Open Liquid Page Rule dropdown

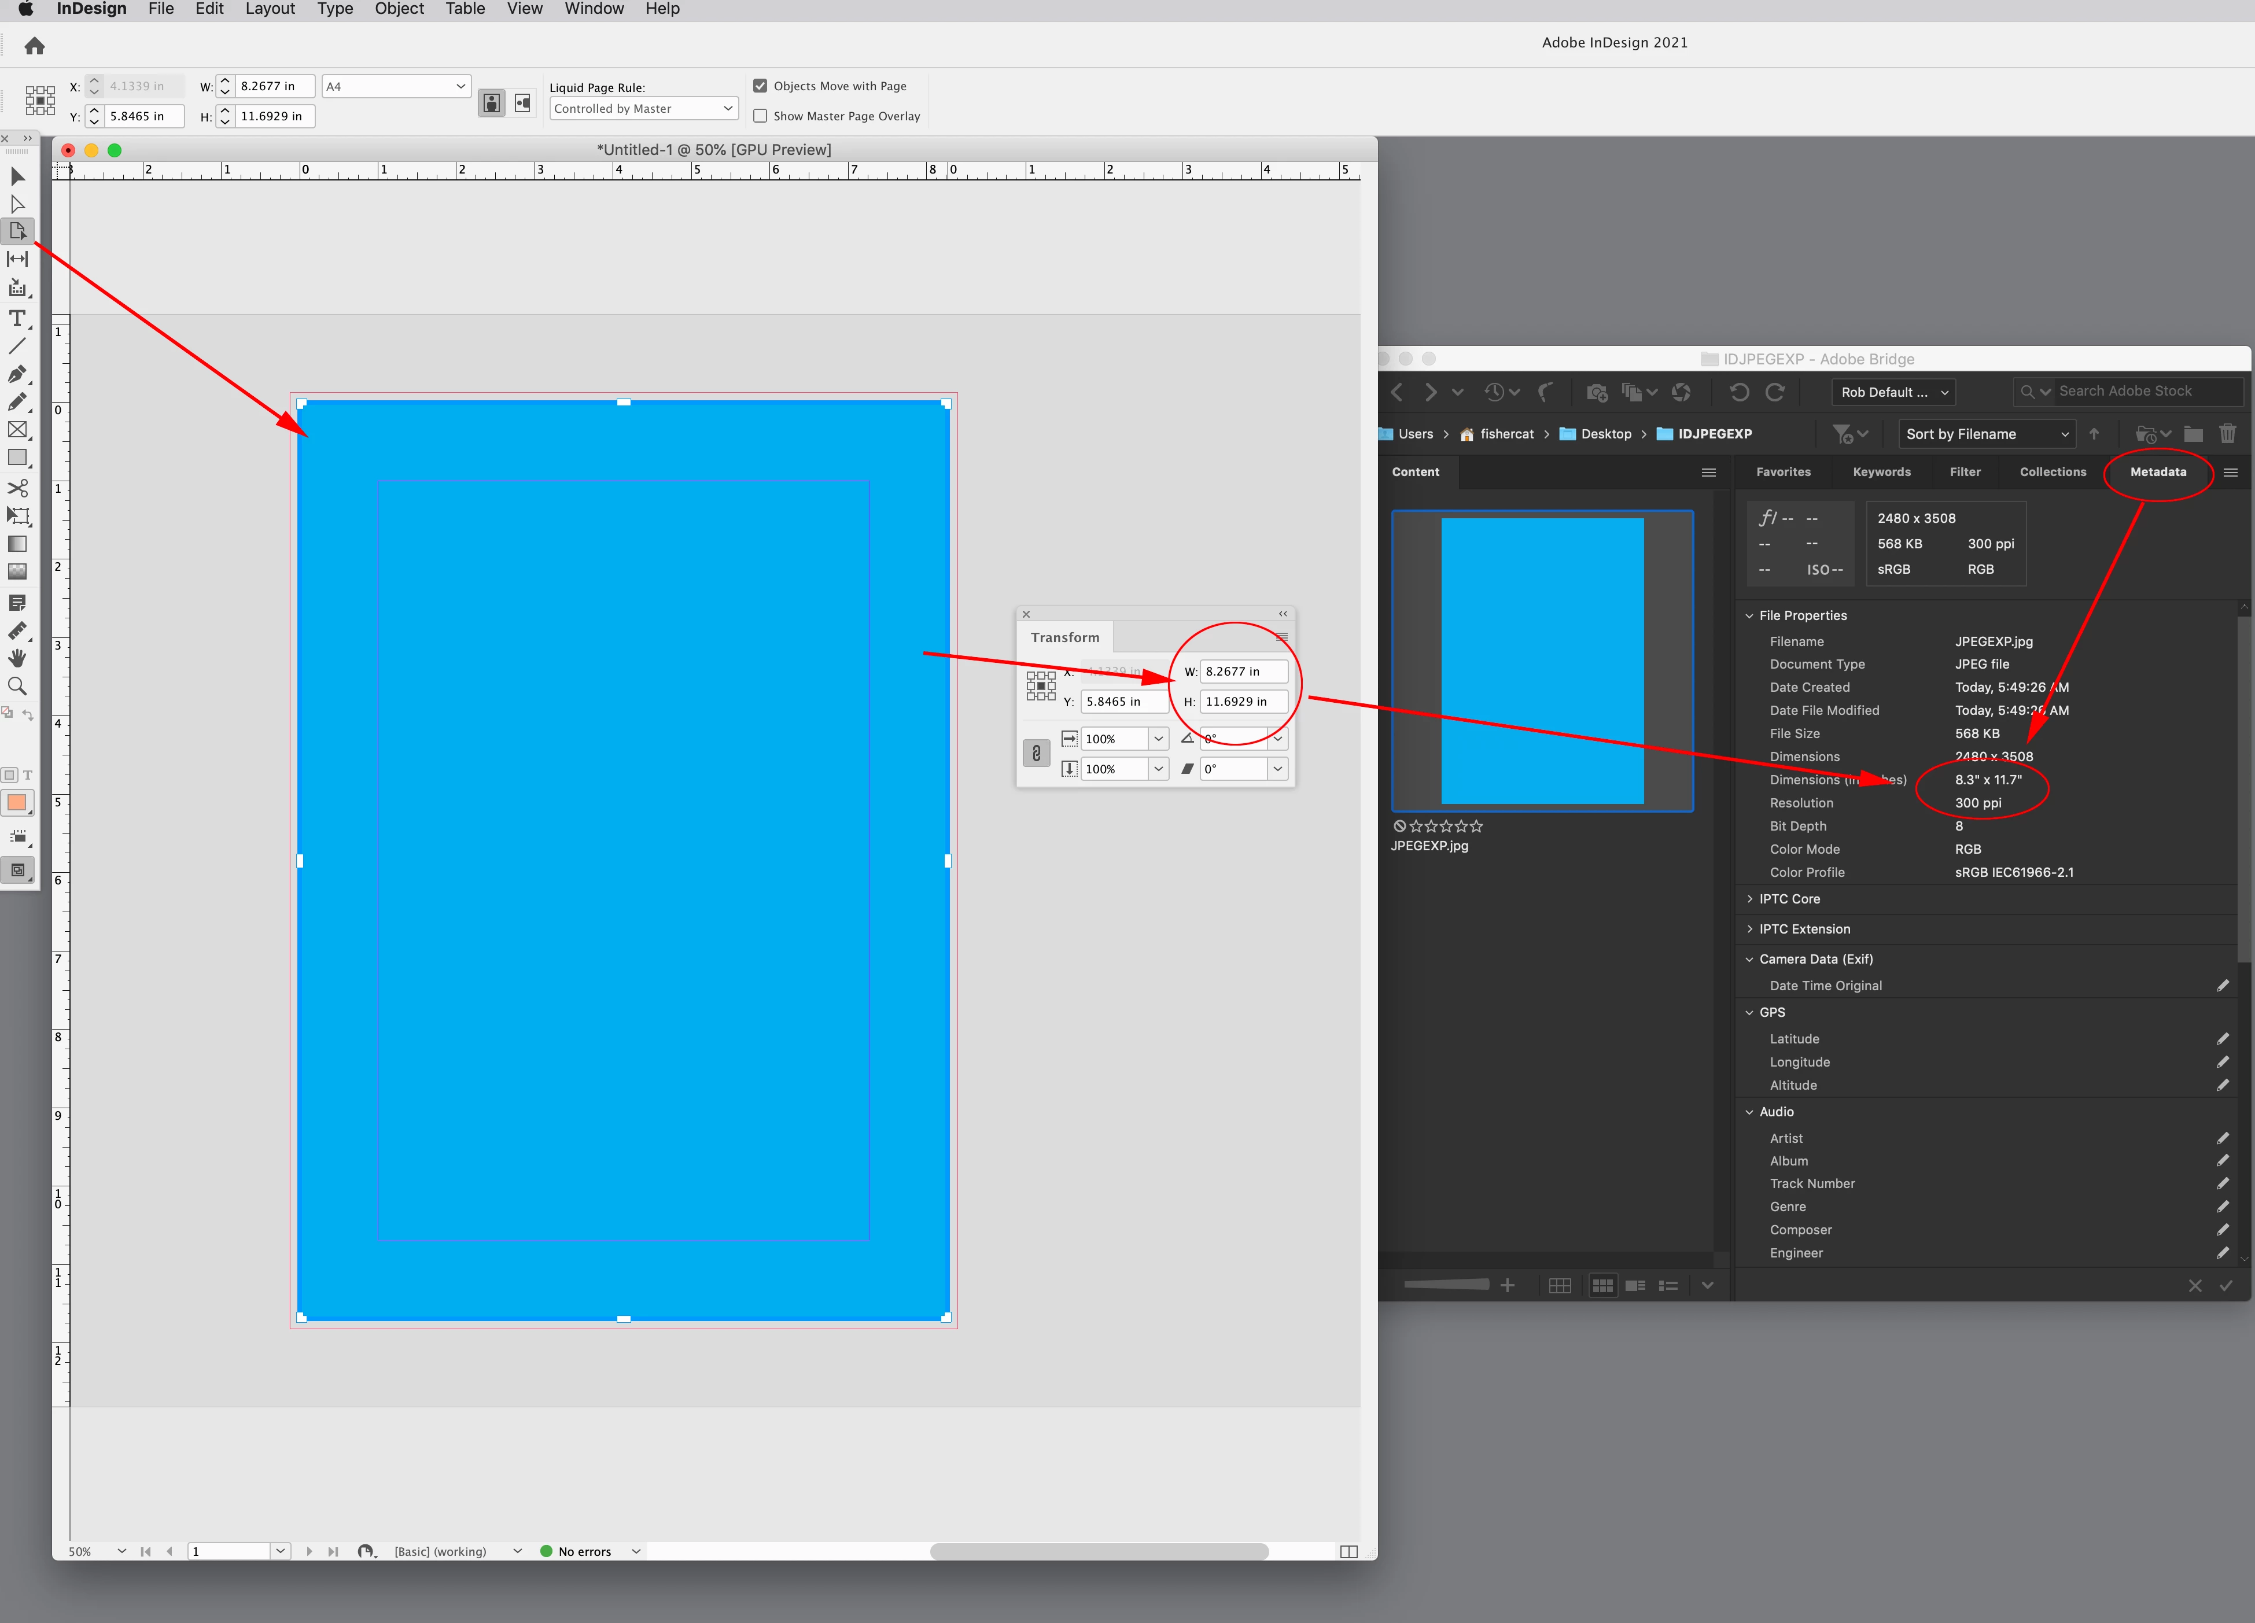click(x=643, y=108)
